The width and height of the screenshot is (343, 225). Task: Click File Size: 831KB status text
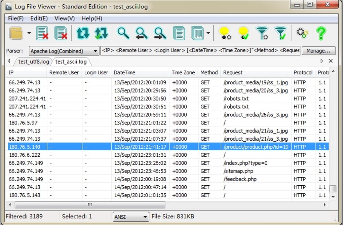(x=173, y=216)
